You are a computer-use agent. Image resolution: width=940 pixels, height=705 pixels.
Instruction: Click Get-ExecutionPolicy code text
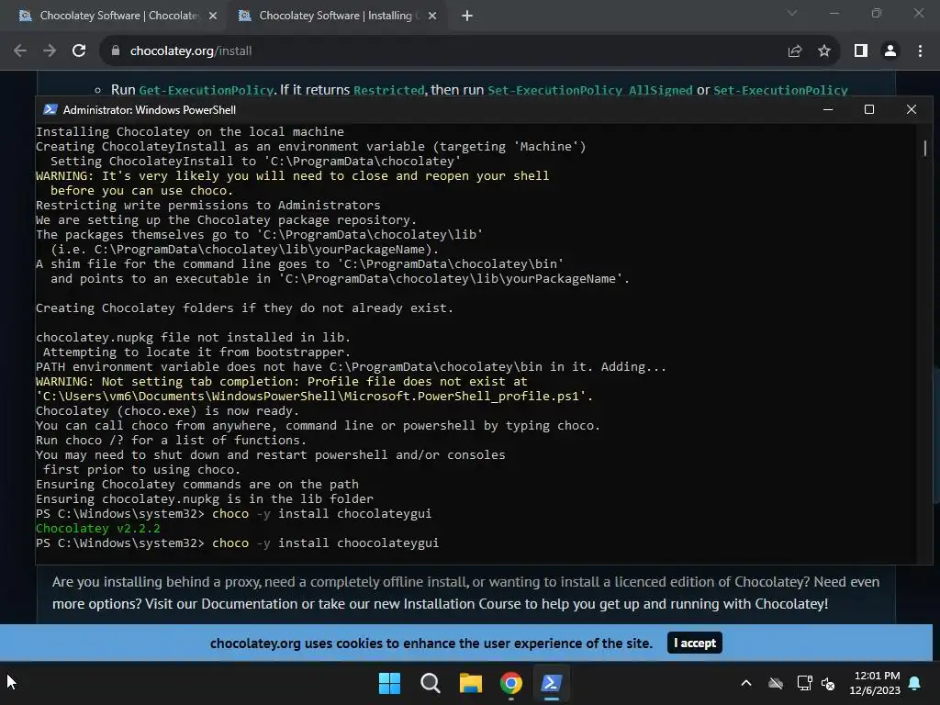pos(207,91)
